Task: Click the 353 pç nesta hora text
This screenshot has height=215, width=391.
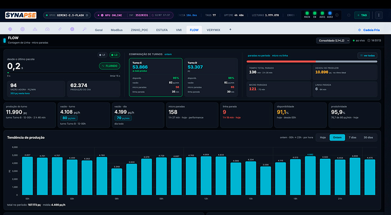Action: click(20, 93)
